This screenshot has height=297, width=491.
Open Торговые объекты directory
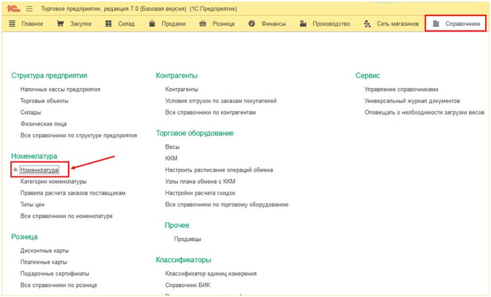coord(45,101)
